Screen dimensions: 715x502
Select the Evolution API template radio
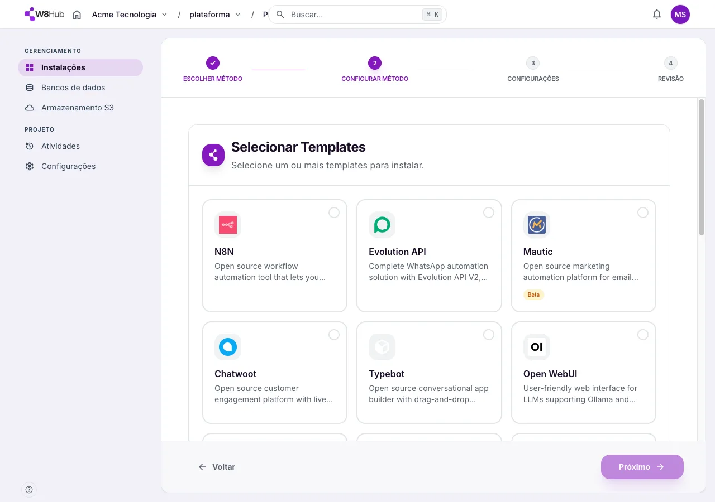point(489,213)
